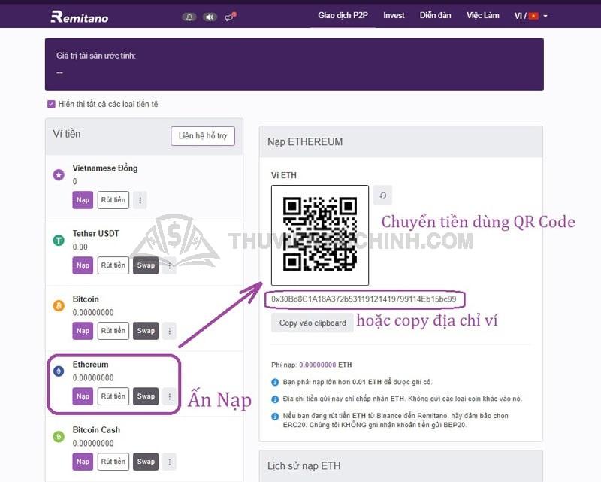Click Nạp for Bitcoin
Image resolution: width=601 pixels, height=482 pixels.
click(83, 331)
